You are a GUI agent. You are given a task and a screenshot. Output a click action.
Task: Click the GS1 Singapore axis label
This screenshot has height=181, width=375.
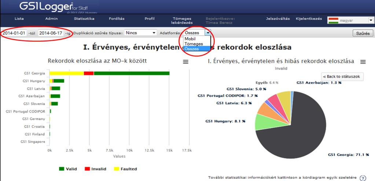33,142
